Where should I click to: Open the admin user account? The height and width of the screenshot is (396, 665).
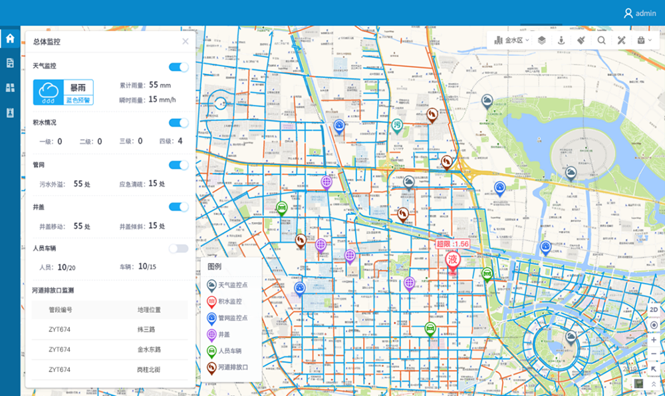click(640, 13)
